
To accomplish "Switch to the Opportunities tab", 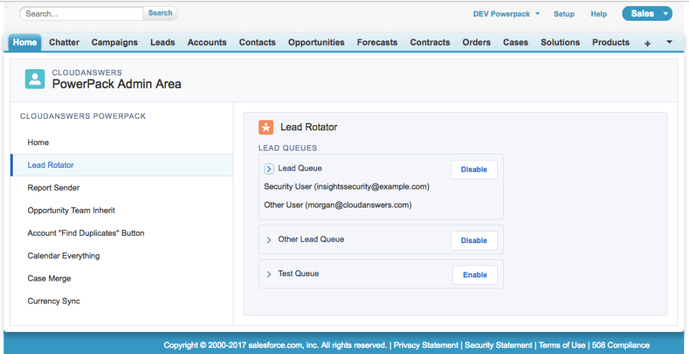I will pos(316,42).
